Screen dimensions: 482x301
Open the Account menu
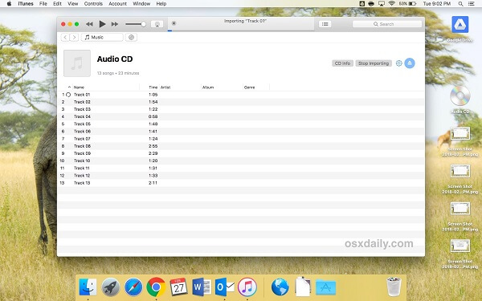click(117, 4)
